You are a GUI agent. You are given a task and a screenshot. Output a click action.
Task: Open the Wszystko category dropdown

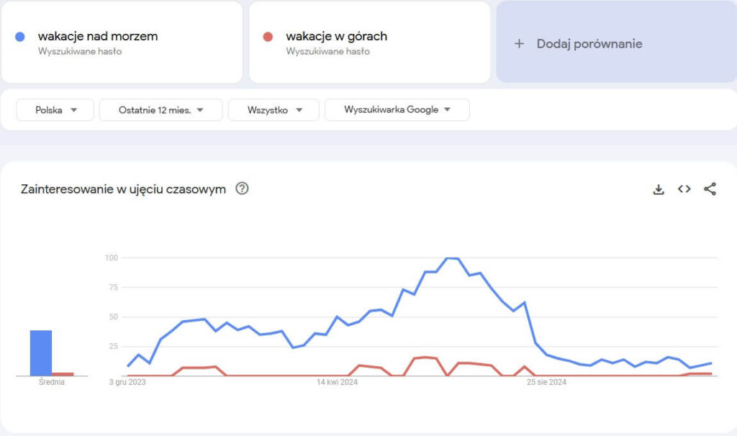click(273, 110)
